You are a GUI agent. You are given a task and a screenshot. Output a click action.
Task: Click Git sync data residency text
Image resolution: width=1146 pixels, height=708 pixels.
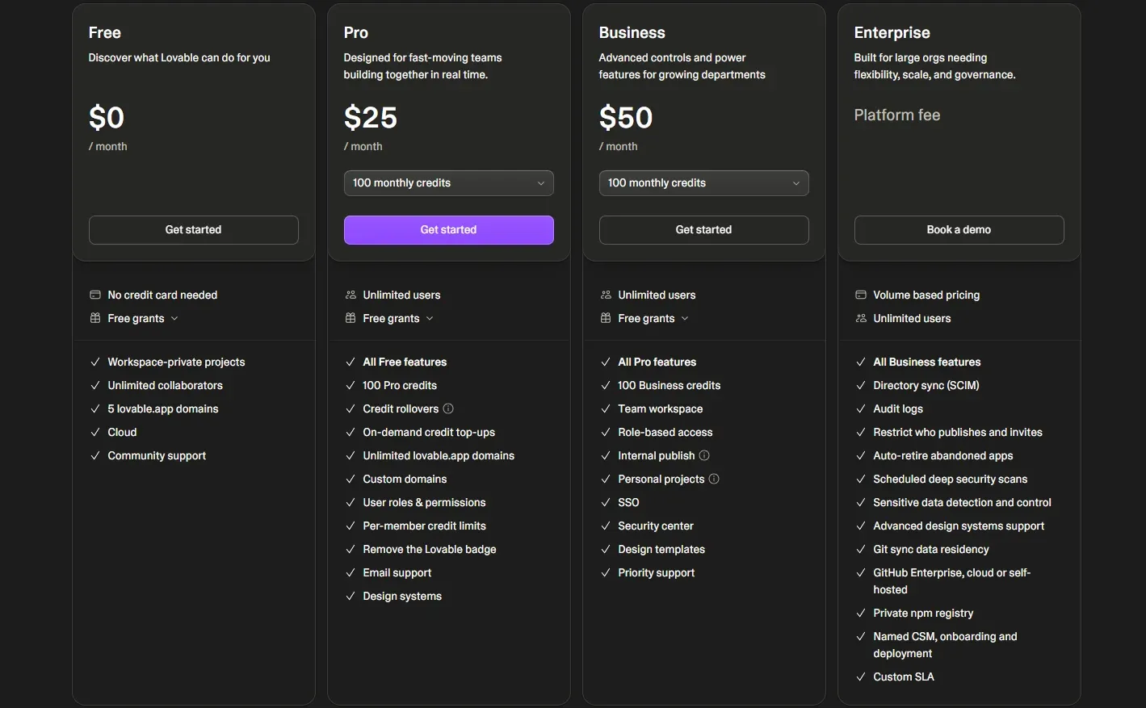pyautogui.click(x=931, y=549)
